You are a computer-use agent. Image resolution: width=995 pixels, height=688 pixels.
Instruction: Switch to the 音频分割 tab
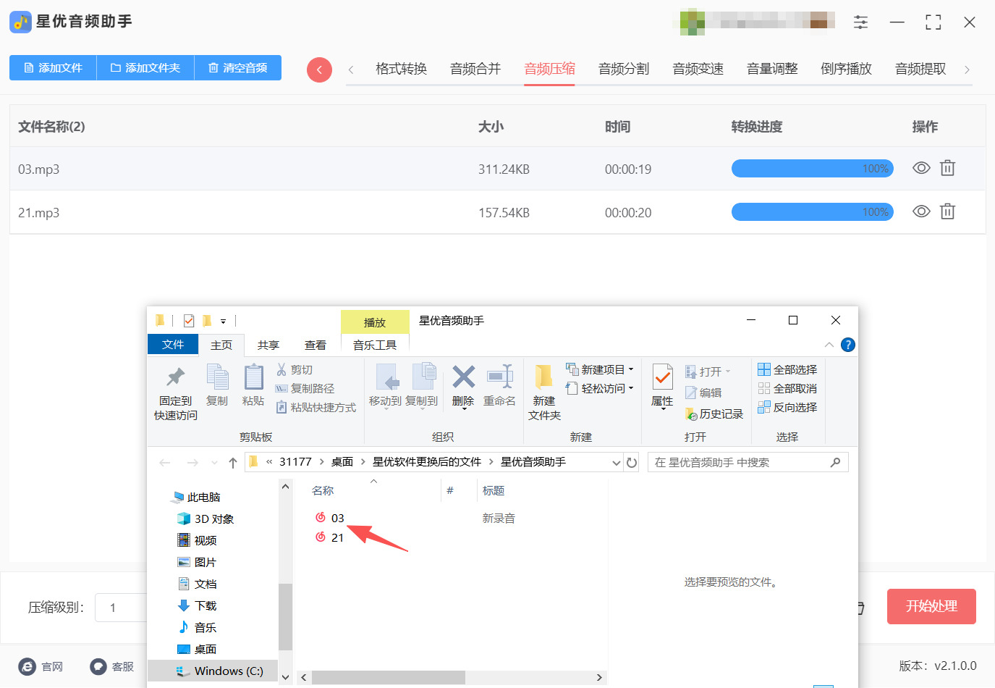tap(624, 69)
